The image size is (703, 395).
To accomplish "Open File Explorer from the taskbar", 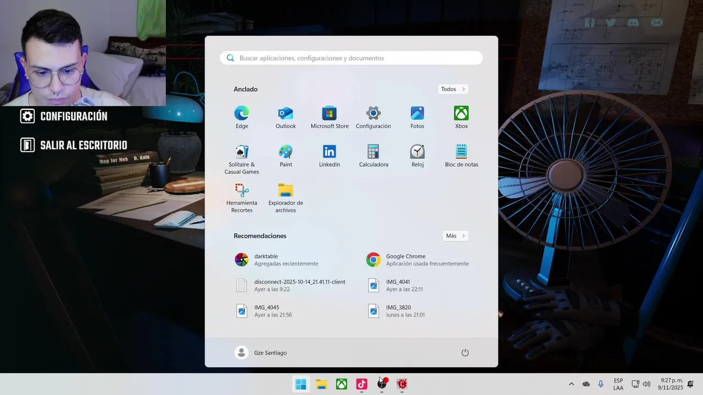I will [321, 384].
